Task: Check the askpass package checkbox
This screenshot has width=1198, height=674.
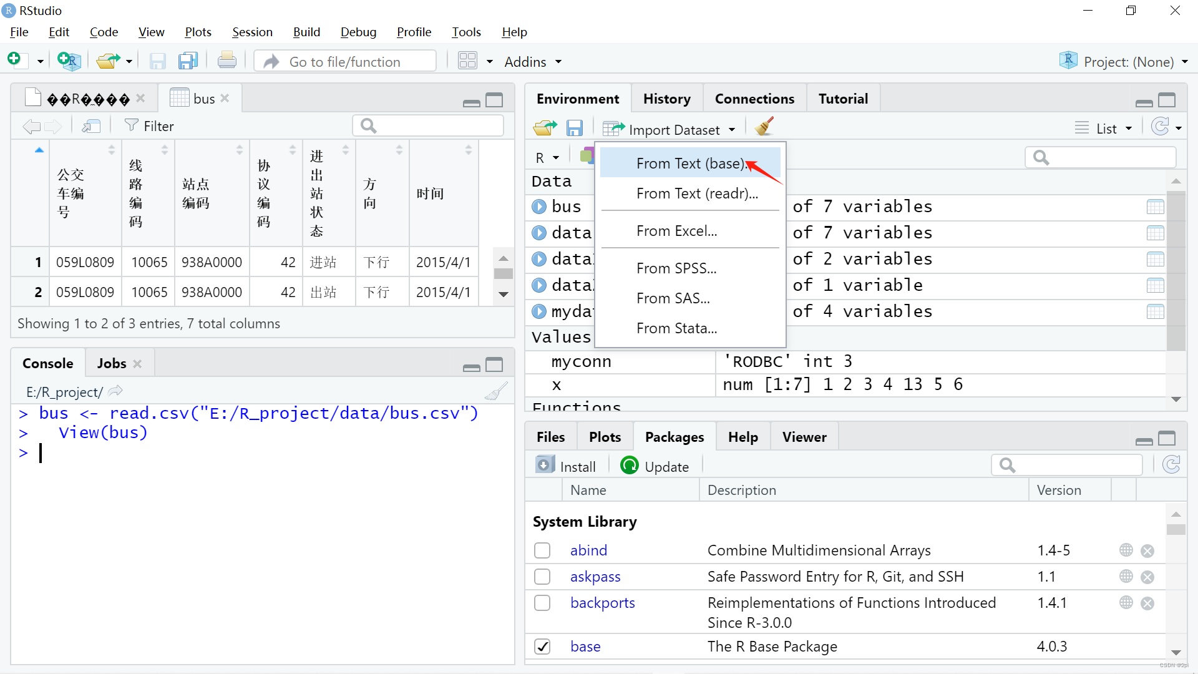Action: coord(542,577)
